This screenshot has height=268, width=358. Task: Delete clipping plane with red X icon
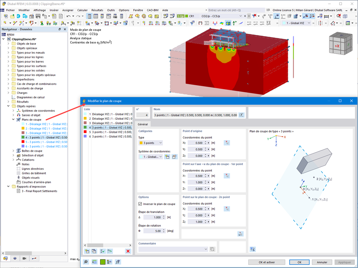(128, 251)
